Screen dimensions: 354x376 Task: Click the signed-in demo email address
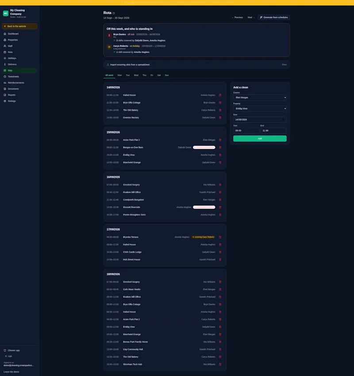19,365
